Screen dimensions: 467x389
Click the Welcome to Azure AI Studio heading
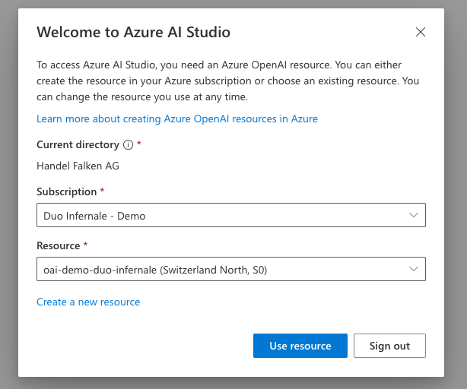133,32
